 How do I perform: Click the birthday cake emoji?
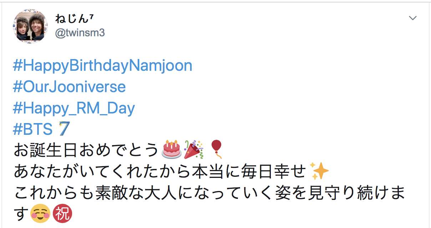coord(171,149)
